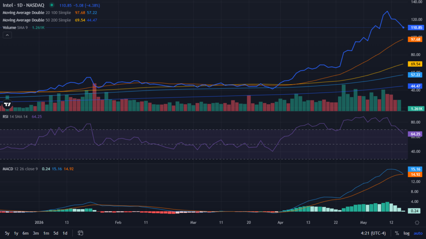Screen dimensions: 426x239
Task: Select the 1m time range
Action: 46,233
